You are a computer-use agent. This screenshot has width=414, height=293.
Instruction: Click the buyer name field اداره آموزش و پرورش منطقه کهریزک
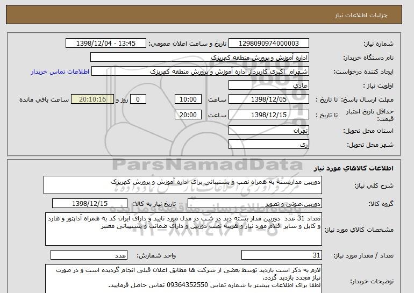click(x=199, y=58)
